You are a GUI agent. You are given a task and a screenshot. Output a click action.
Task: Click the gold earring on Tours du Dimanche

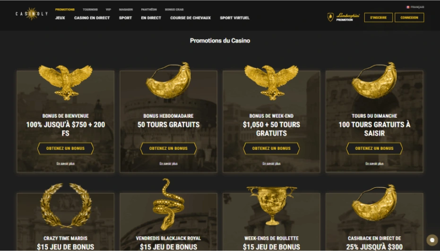[x=374, y=80]
